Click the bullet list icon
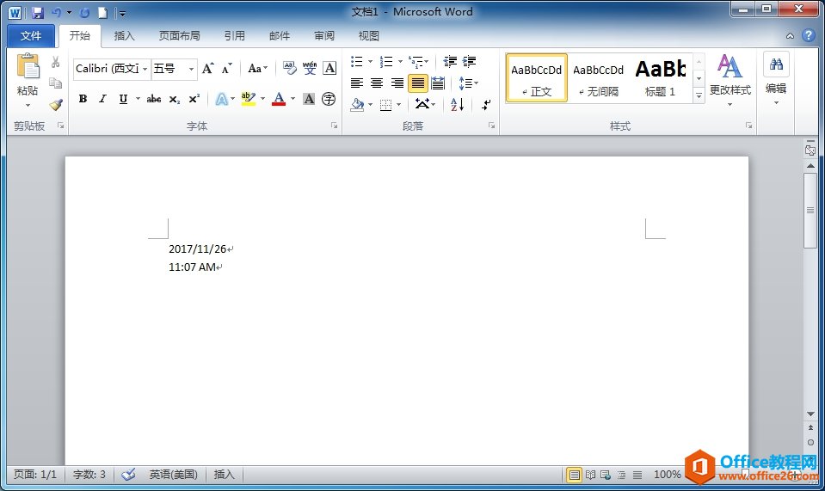The height and width of the screenshot is (491, 825). click(x=357, y=62)
